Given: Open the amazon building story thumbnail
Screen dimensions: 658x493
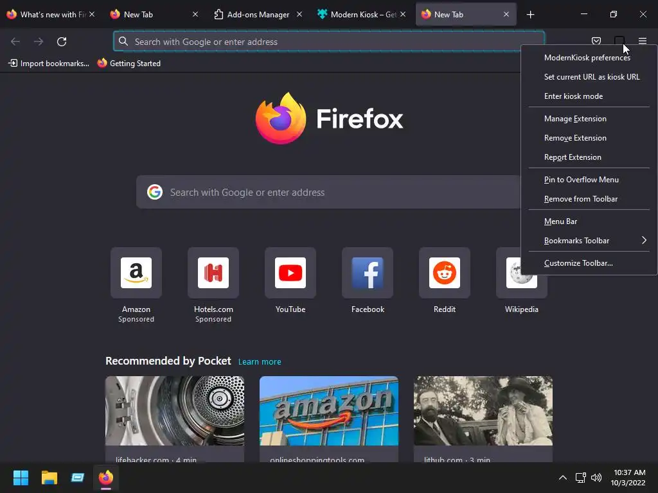Looking at the screenshot, I should coord(329,410).
